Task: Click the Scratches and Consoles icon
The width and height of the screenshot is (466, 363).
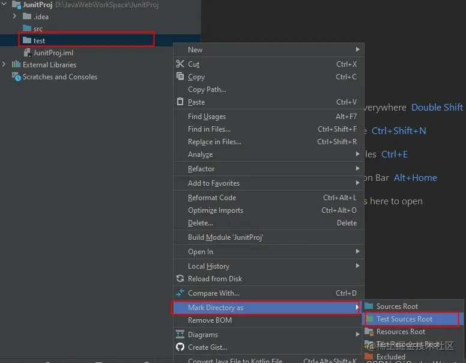Action: [x=16, y=76]
